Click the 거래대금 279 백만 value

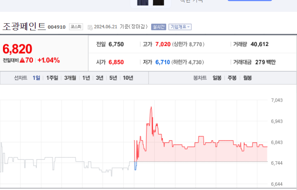click(x=265, y=62)
